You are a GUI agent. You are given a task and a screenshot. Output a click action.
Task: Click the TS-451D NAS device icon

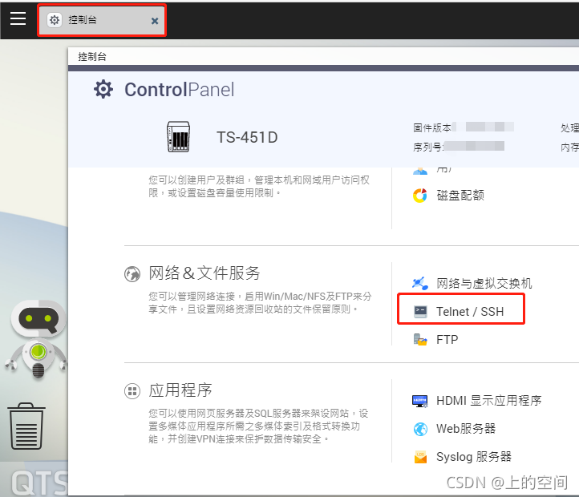[x=178, y=136]
